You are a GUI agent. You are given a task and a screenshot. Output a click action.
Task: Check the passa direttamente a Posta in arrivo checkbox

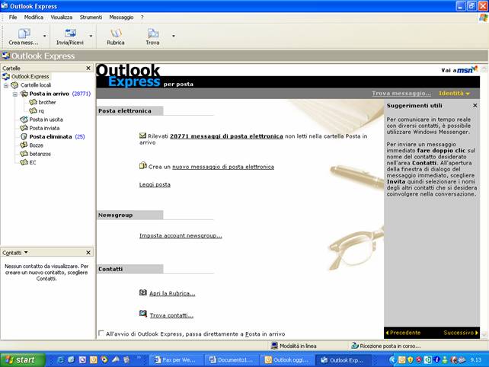[101, 333]
